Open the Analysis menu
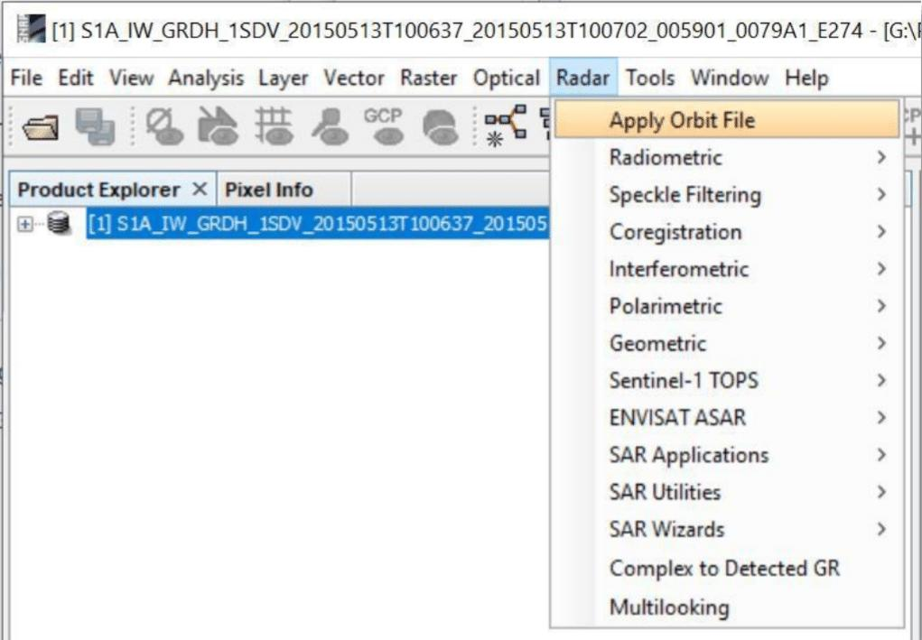The width and height of the screenshot is (922, 640). point(206,78)
